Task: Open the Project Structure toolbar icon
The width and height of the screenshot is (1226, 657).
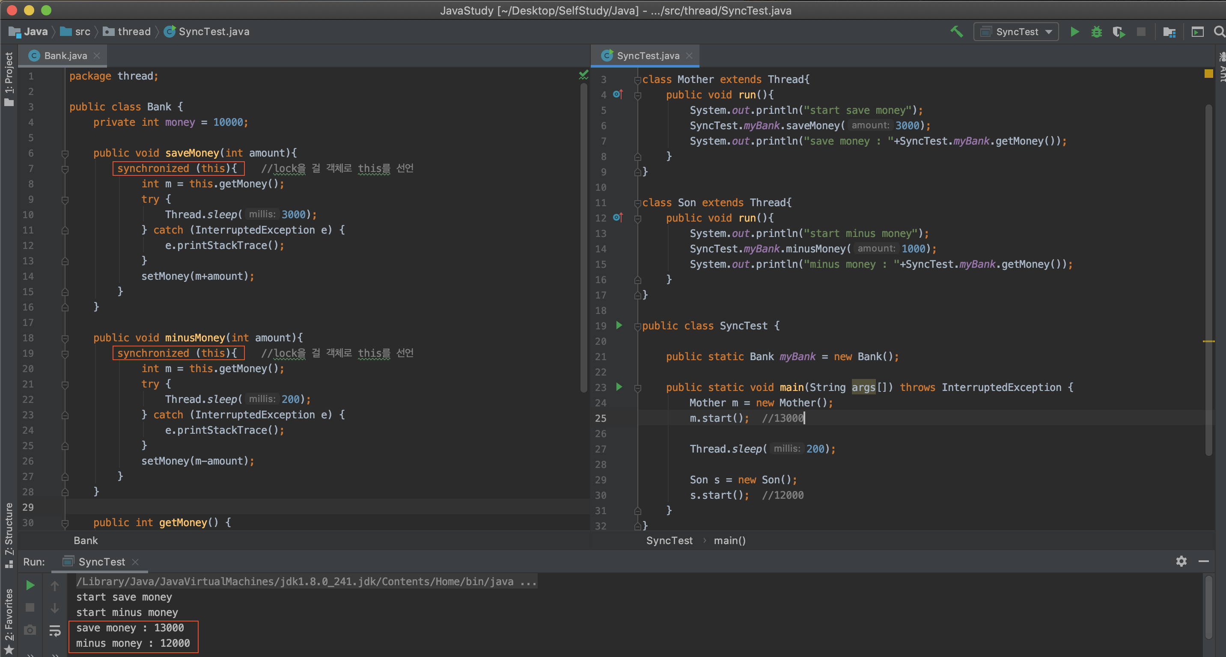Action: point(1169,32)
